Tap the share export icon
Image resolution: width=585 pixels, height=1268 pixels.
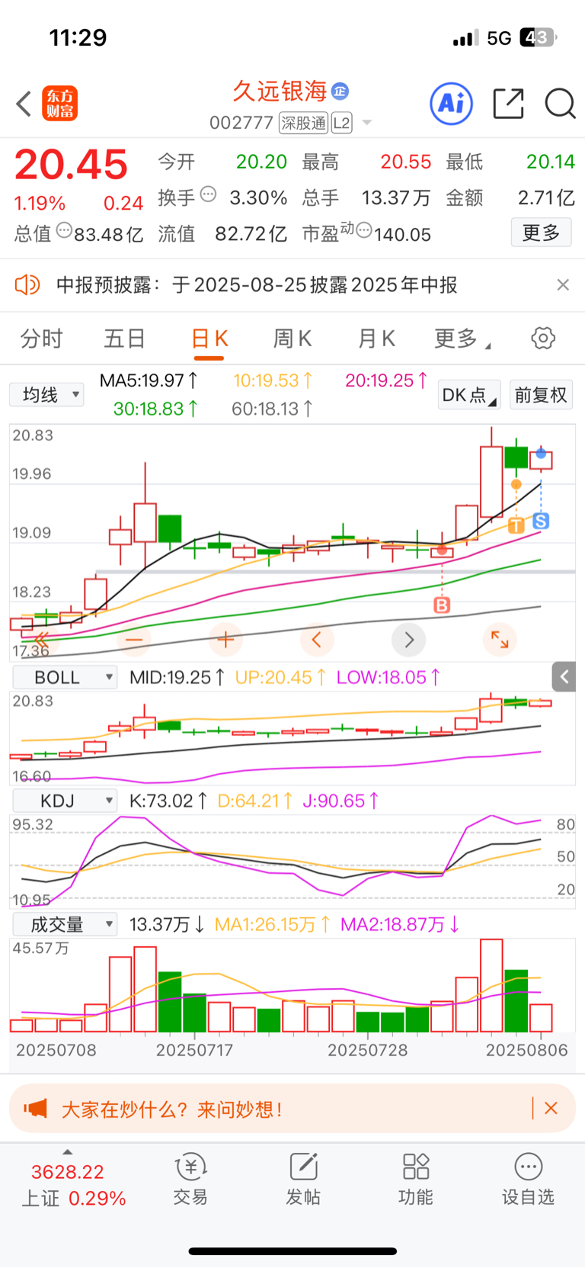pyautogui.click(x=508, y=103)
